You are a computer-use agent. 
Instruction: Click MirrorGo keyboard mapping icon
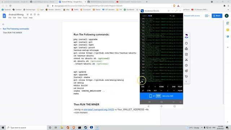pos(186,49)
